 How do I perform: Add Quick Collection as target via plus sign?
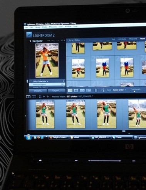tap(47, 81)
